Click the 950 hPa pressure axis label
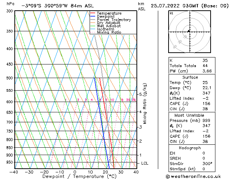 [10, 162]
